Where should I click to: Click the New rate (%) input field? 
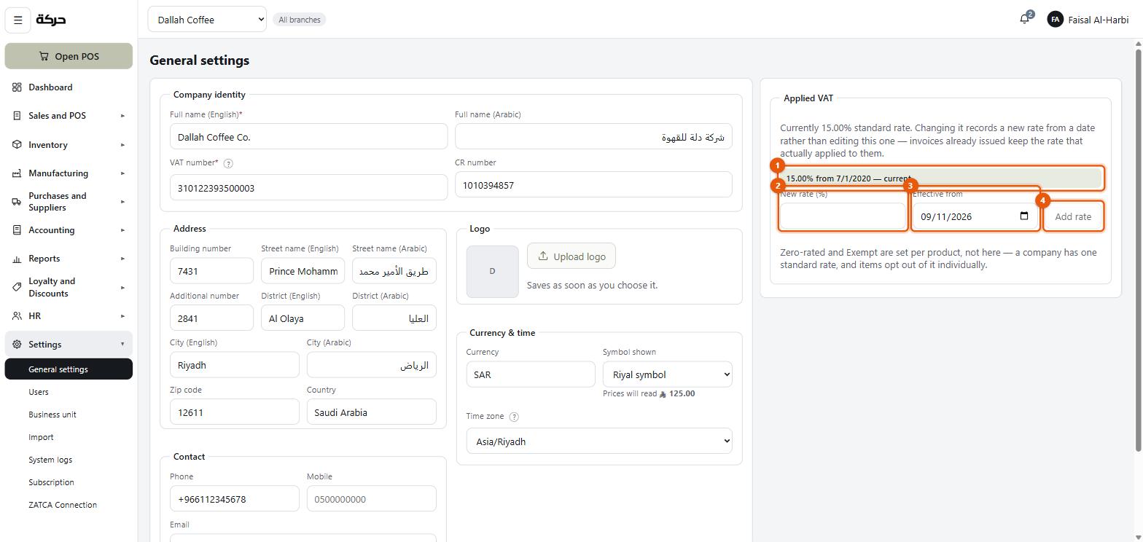[x=843, y=216]
